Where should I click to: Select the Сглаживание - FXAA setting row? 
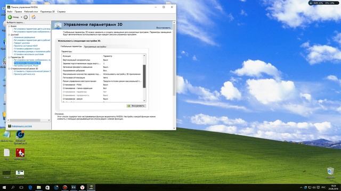102,85
